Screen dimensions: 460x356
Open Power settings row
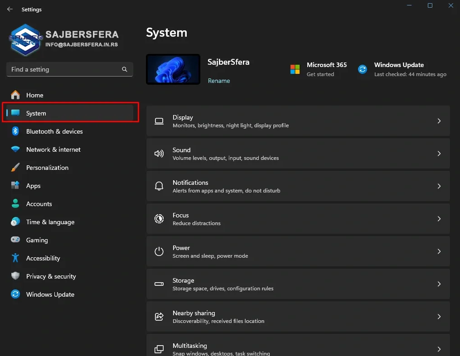(x=298, y=251)
